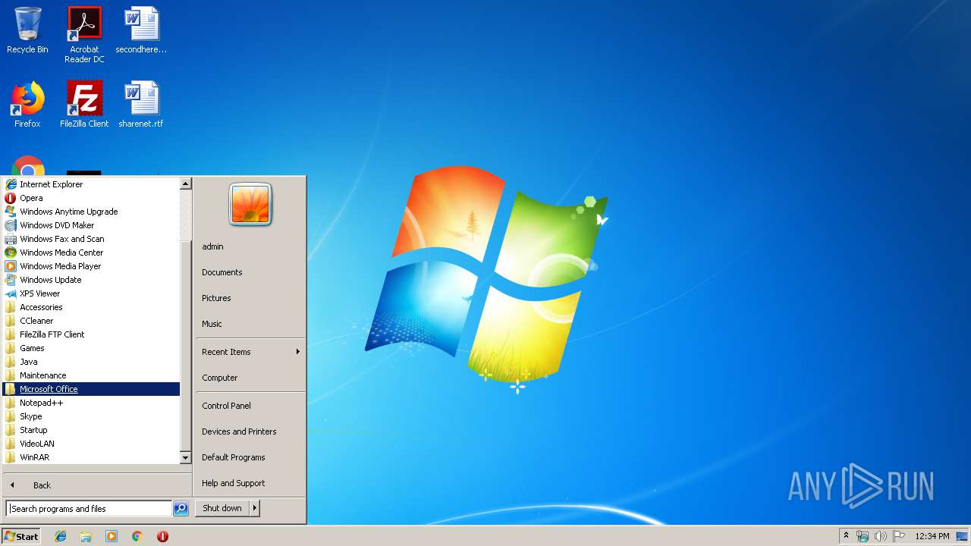Click Opera icon in taskbar
Screen dimensions: 971x546
162,536
